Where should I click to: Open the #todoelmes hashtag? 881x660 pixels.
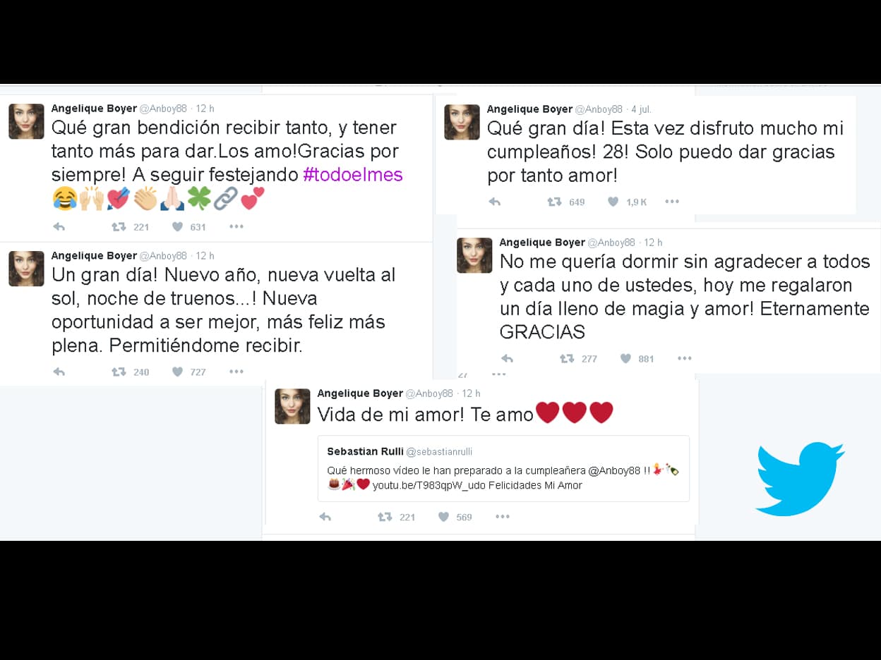pyautogui.click(x=353, y=175)
